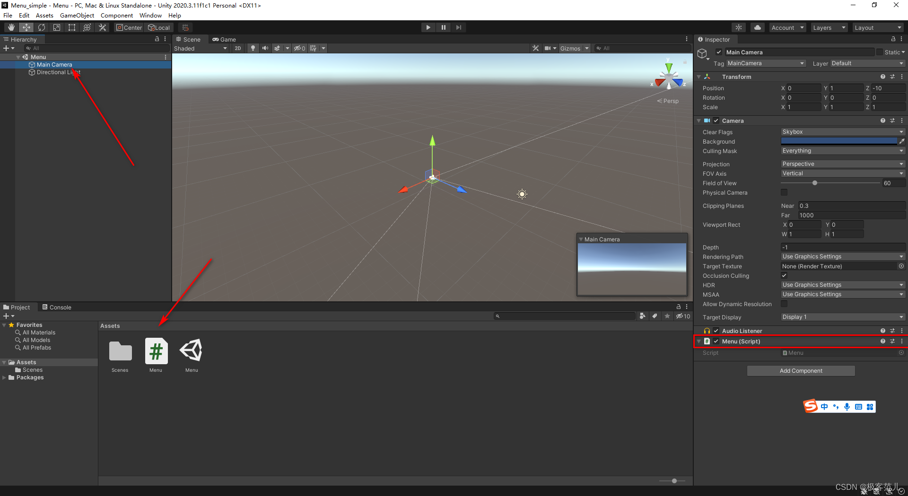Toggle the Static checkbox
Viewport: 908px width, 496px height.
880,52
